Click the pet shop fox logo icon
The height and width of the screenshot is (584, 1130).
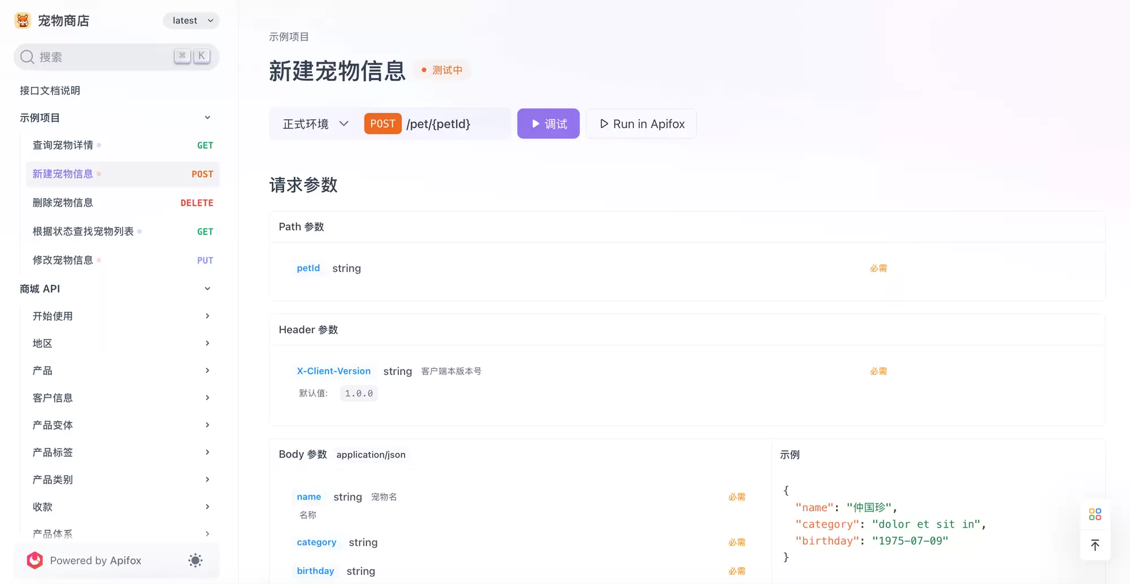click(23, 21)
